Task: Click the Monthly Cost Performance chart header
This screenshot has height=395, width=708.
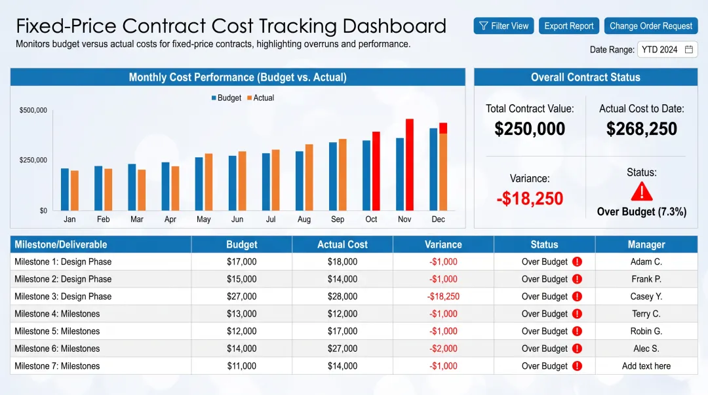Action: pos(237,77)
